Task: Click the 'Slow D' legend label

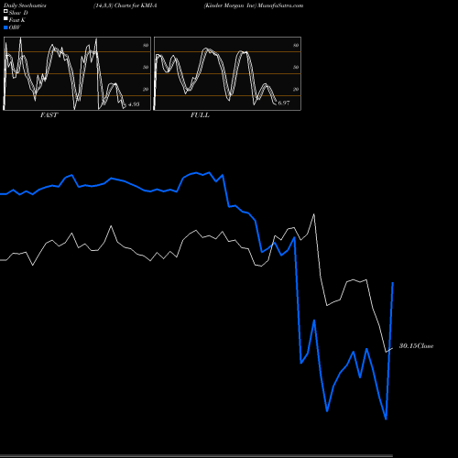Action: pyautogui.click(x=18, y=13)
